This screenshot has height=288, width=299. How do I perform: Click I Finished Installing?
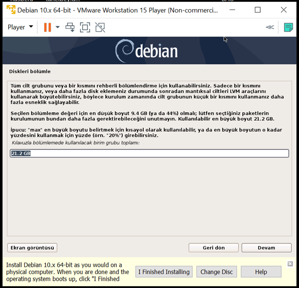point(164,272)
